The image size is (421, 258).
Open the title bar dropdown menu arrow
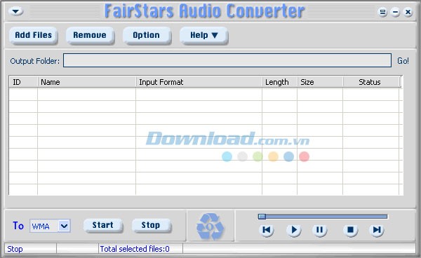tap(16, 11)
